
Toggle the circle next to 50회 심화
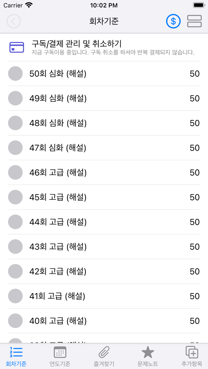click(x=15, y=74)
